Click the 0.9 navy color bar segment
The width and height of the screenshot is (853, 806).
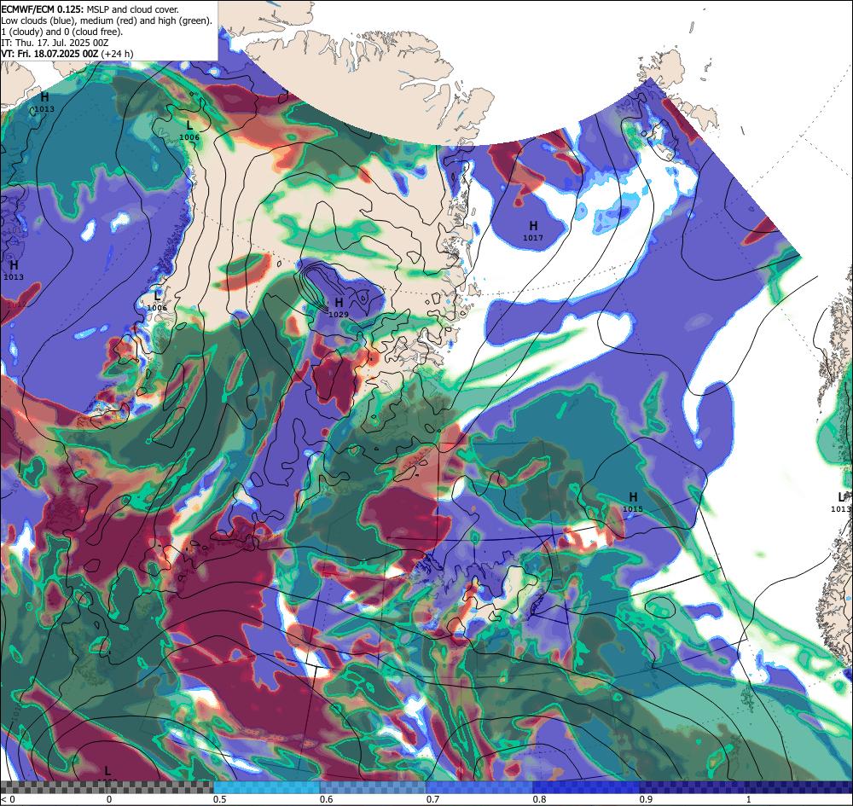(693, 787)
